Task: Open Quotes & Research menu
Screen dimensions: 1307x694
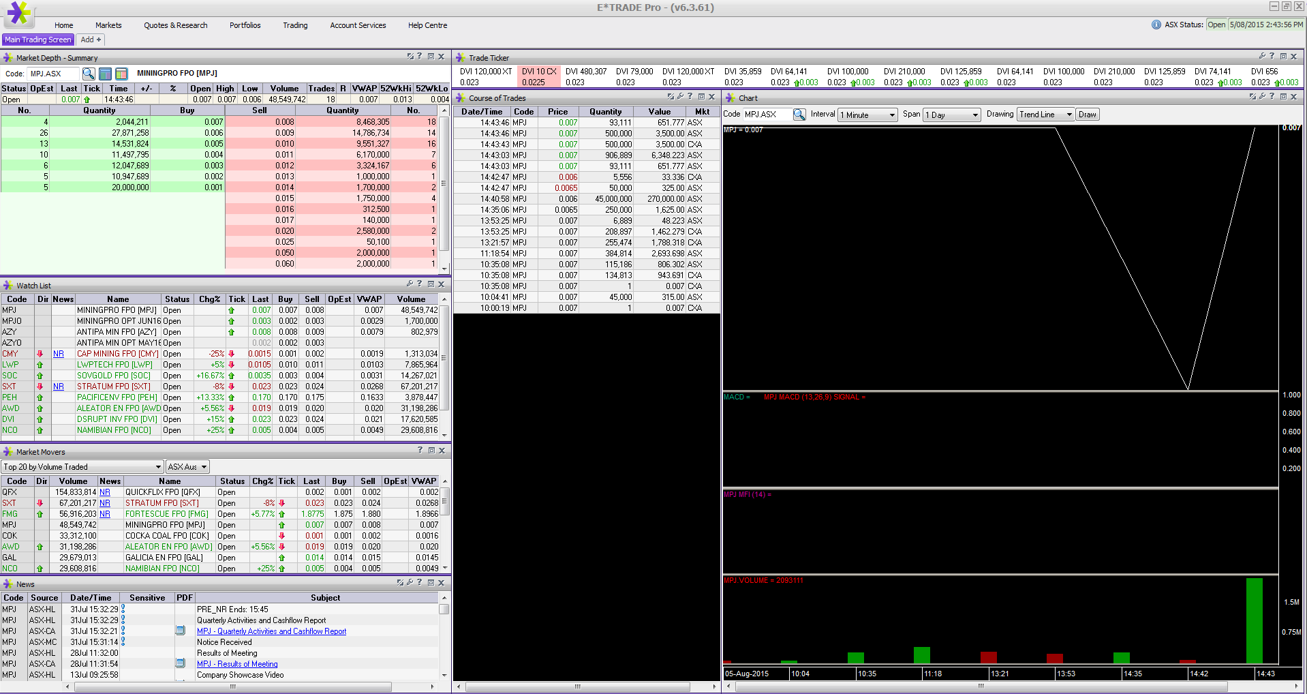Action: (x=176, y=25)
